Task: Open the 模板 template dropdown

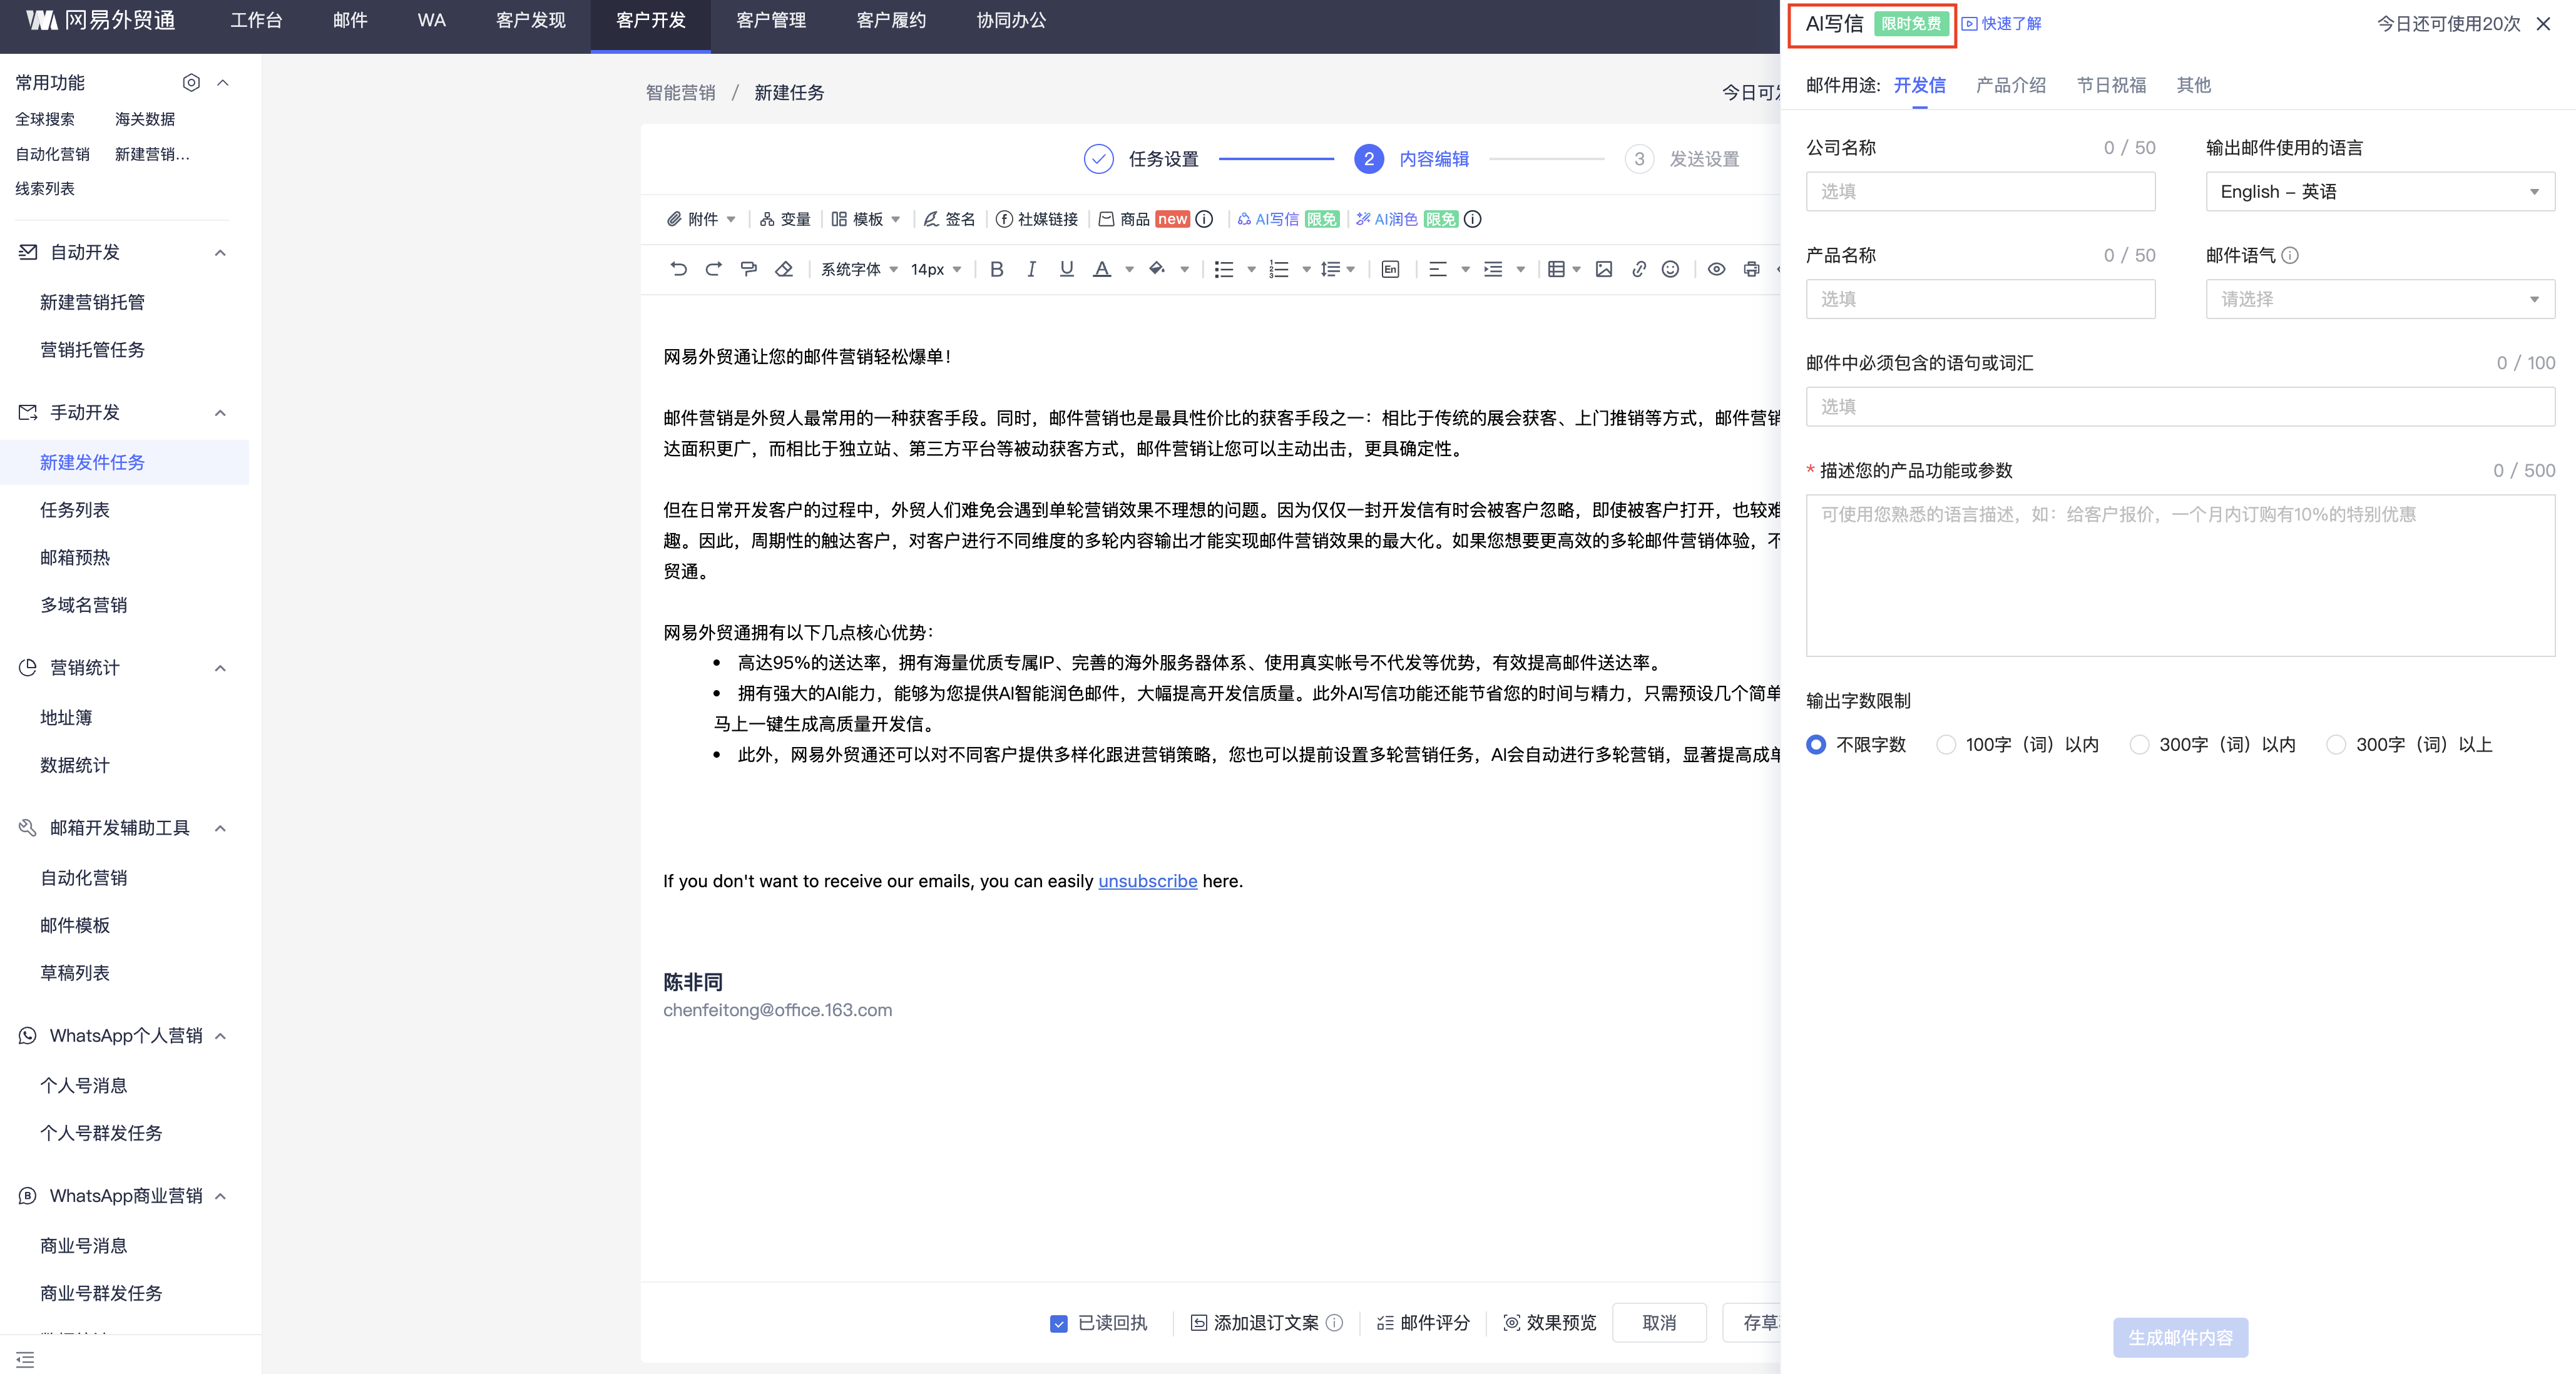Action: [866, 219]
